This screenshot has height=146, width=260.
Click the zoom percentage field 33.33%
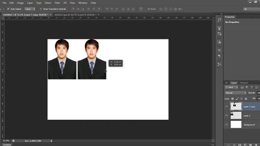tap(6, 141)
